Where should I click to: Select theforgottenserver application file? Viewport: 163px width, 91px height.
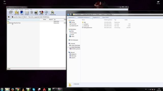[87, 28]
